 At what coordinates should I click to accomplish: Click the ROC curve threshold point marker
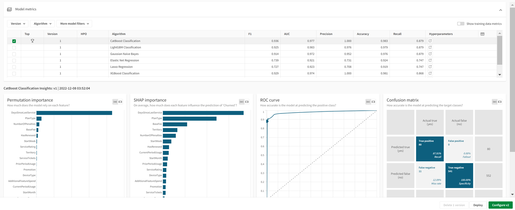point(267,121)
